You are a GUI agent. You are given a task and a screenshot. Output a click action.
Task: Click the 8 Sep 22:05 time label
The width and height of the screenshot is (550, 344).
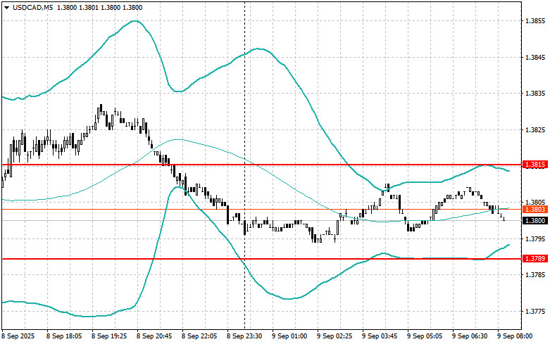point(199,336)
